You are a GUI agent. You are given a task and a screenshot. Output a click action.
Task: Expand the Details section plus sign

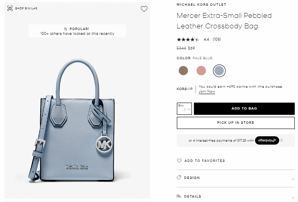[293, 198]
